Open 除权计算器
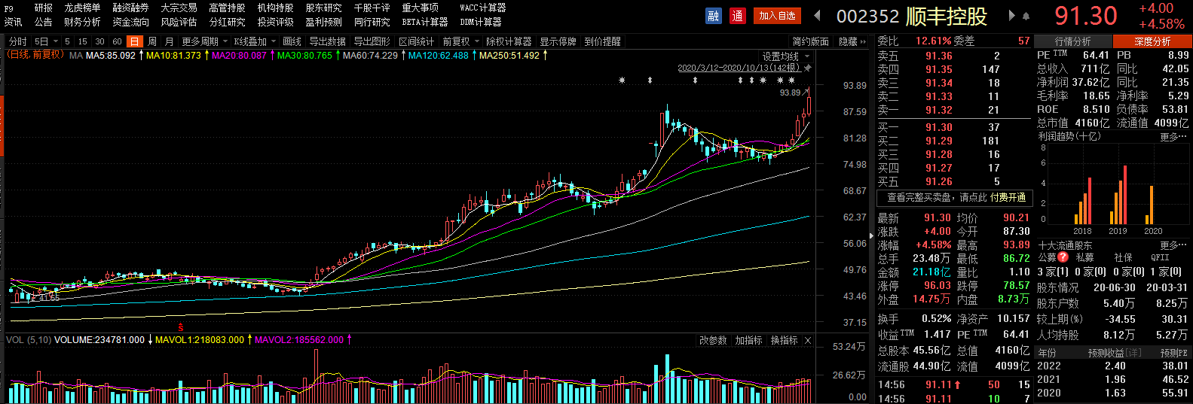1193x404 pixels. pyautogui.click(x=509, y=41)
